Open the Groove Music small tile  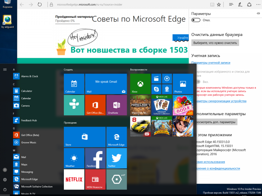click(167, 79)
